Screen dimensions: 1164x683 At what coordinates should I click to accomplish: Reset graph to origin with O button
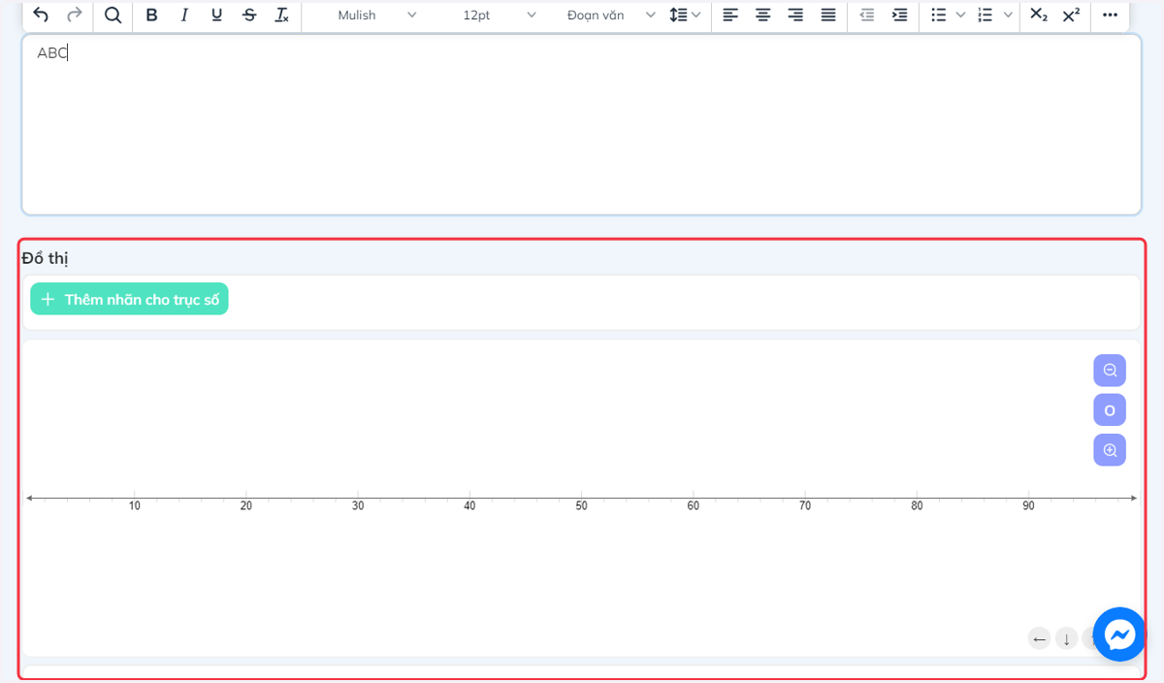click(x=1110, y=410)
